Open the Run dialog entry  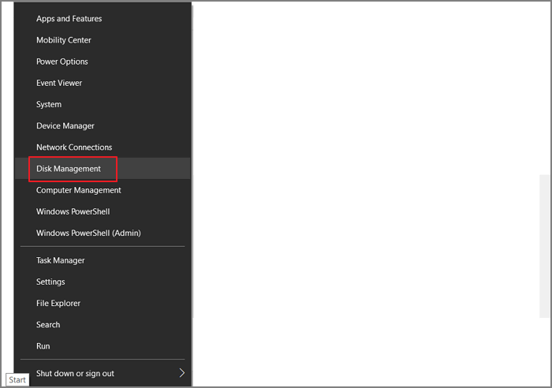point(43,345)
